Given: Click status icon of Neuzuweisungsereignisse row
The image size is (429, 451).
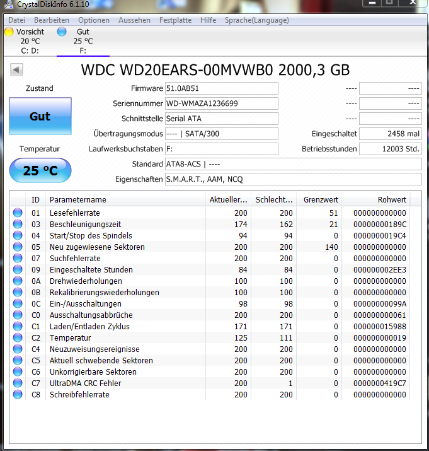Looking at the screenshot, I should click(18, 349).
